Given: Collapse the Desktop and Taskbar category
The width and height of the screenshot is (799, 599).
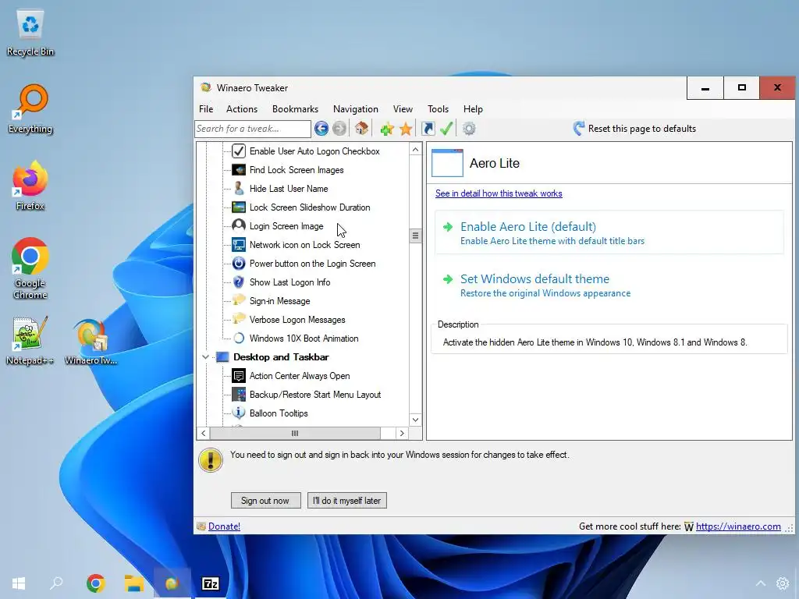Looking at the screenshot, I should pyautogui.click(x=205, y=357).
